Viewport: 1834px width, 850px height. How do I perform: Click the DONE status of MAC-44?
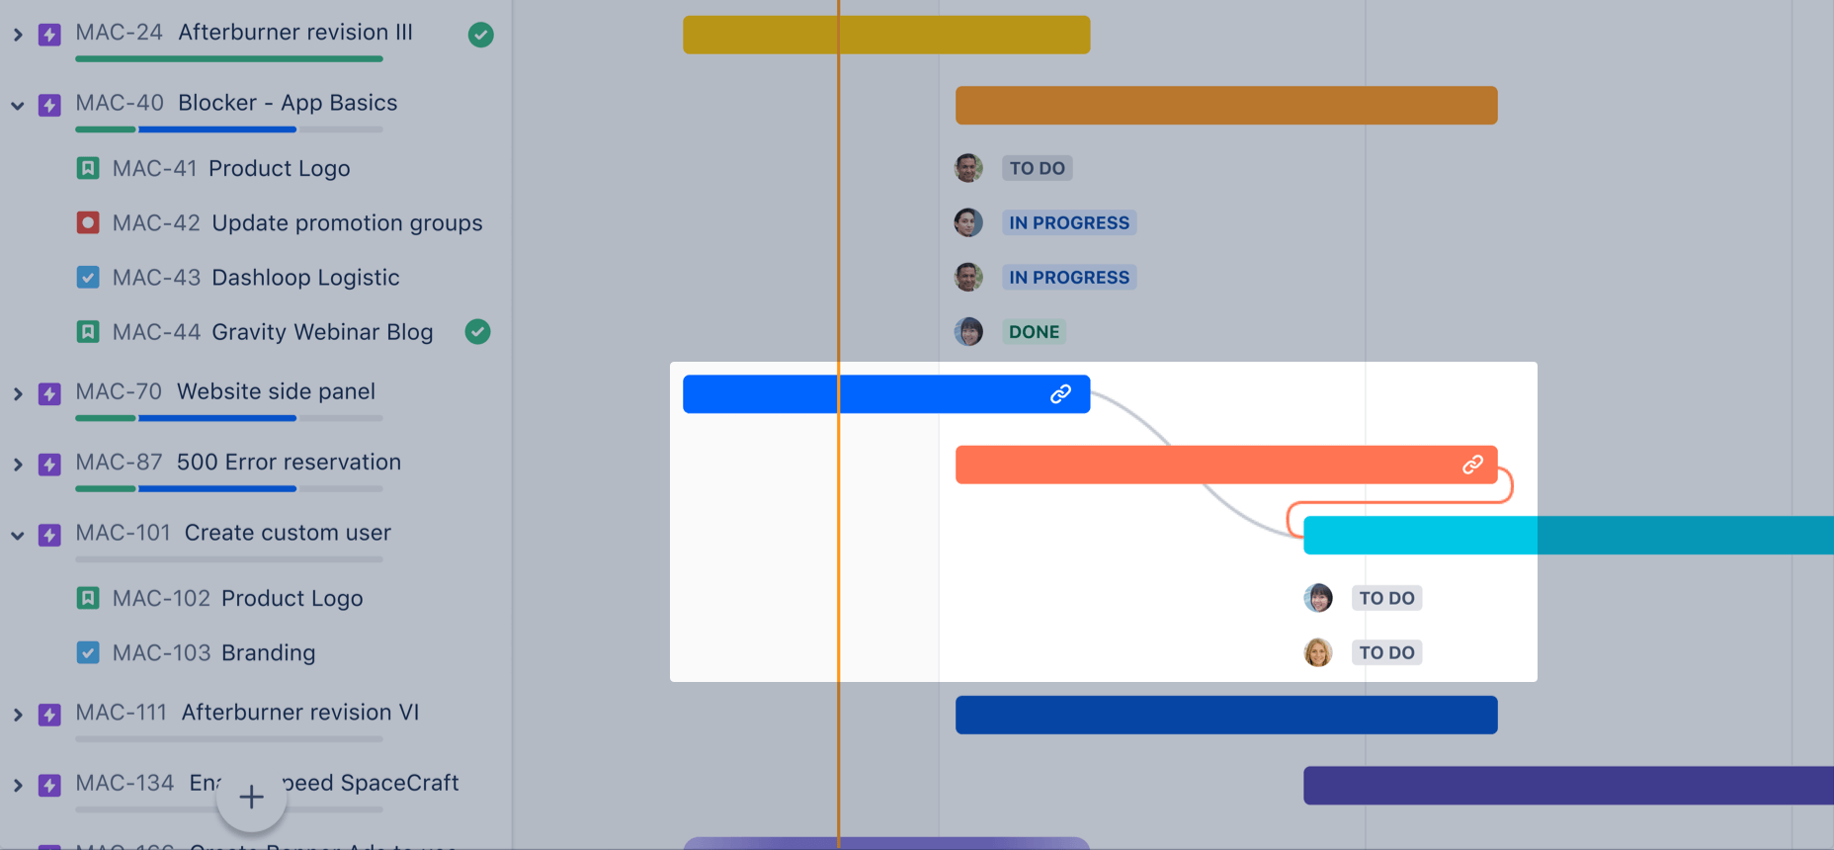(1034, 331)
